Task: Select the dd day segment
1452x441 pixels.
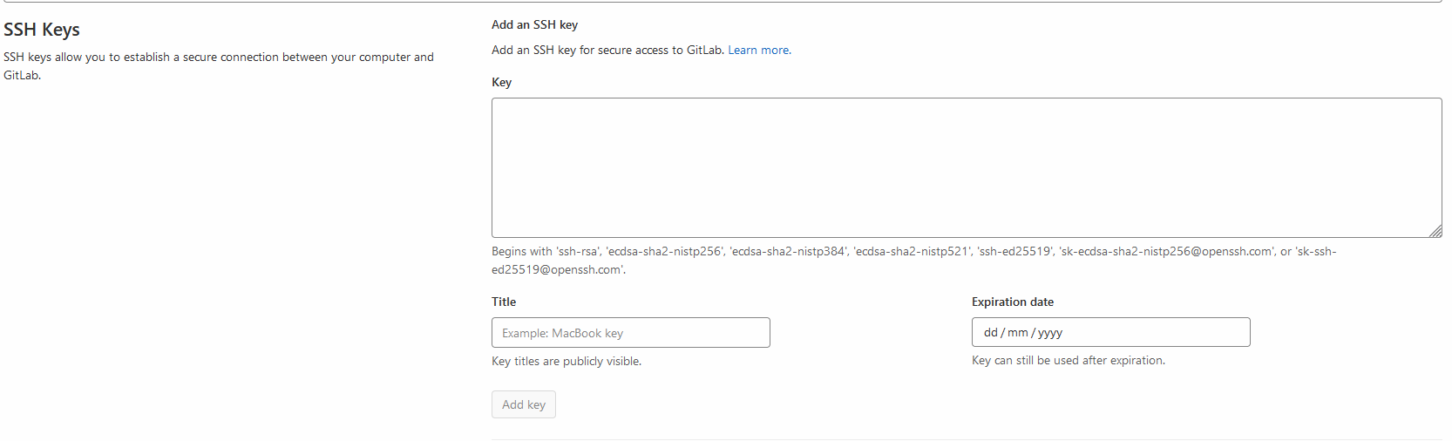Action: [991, 333]
